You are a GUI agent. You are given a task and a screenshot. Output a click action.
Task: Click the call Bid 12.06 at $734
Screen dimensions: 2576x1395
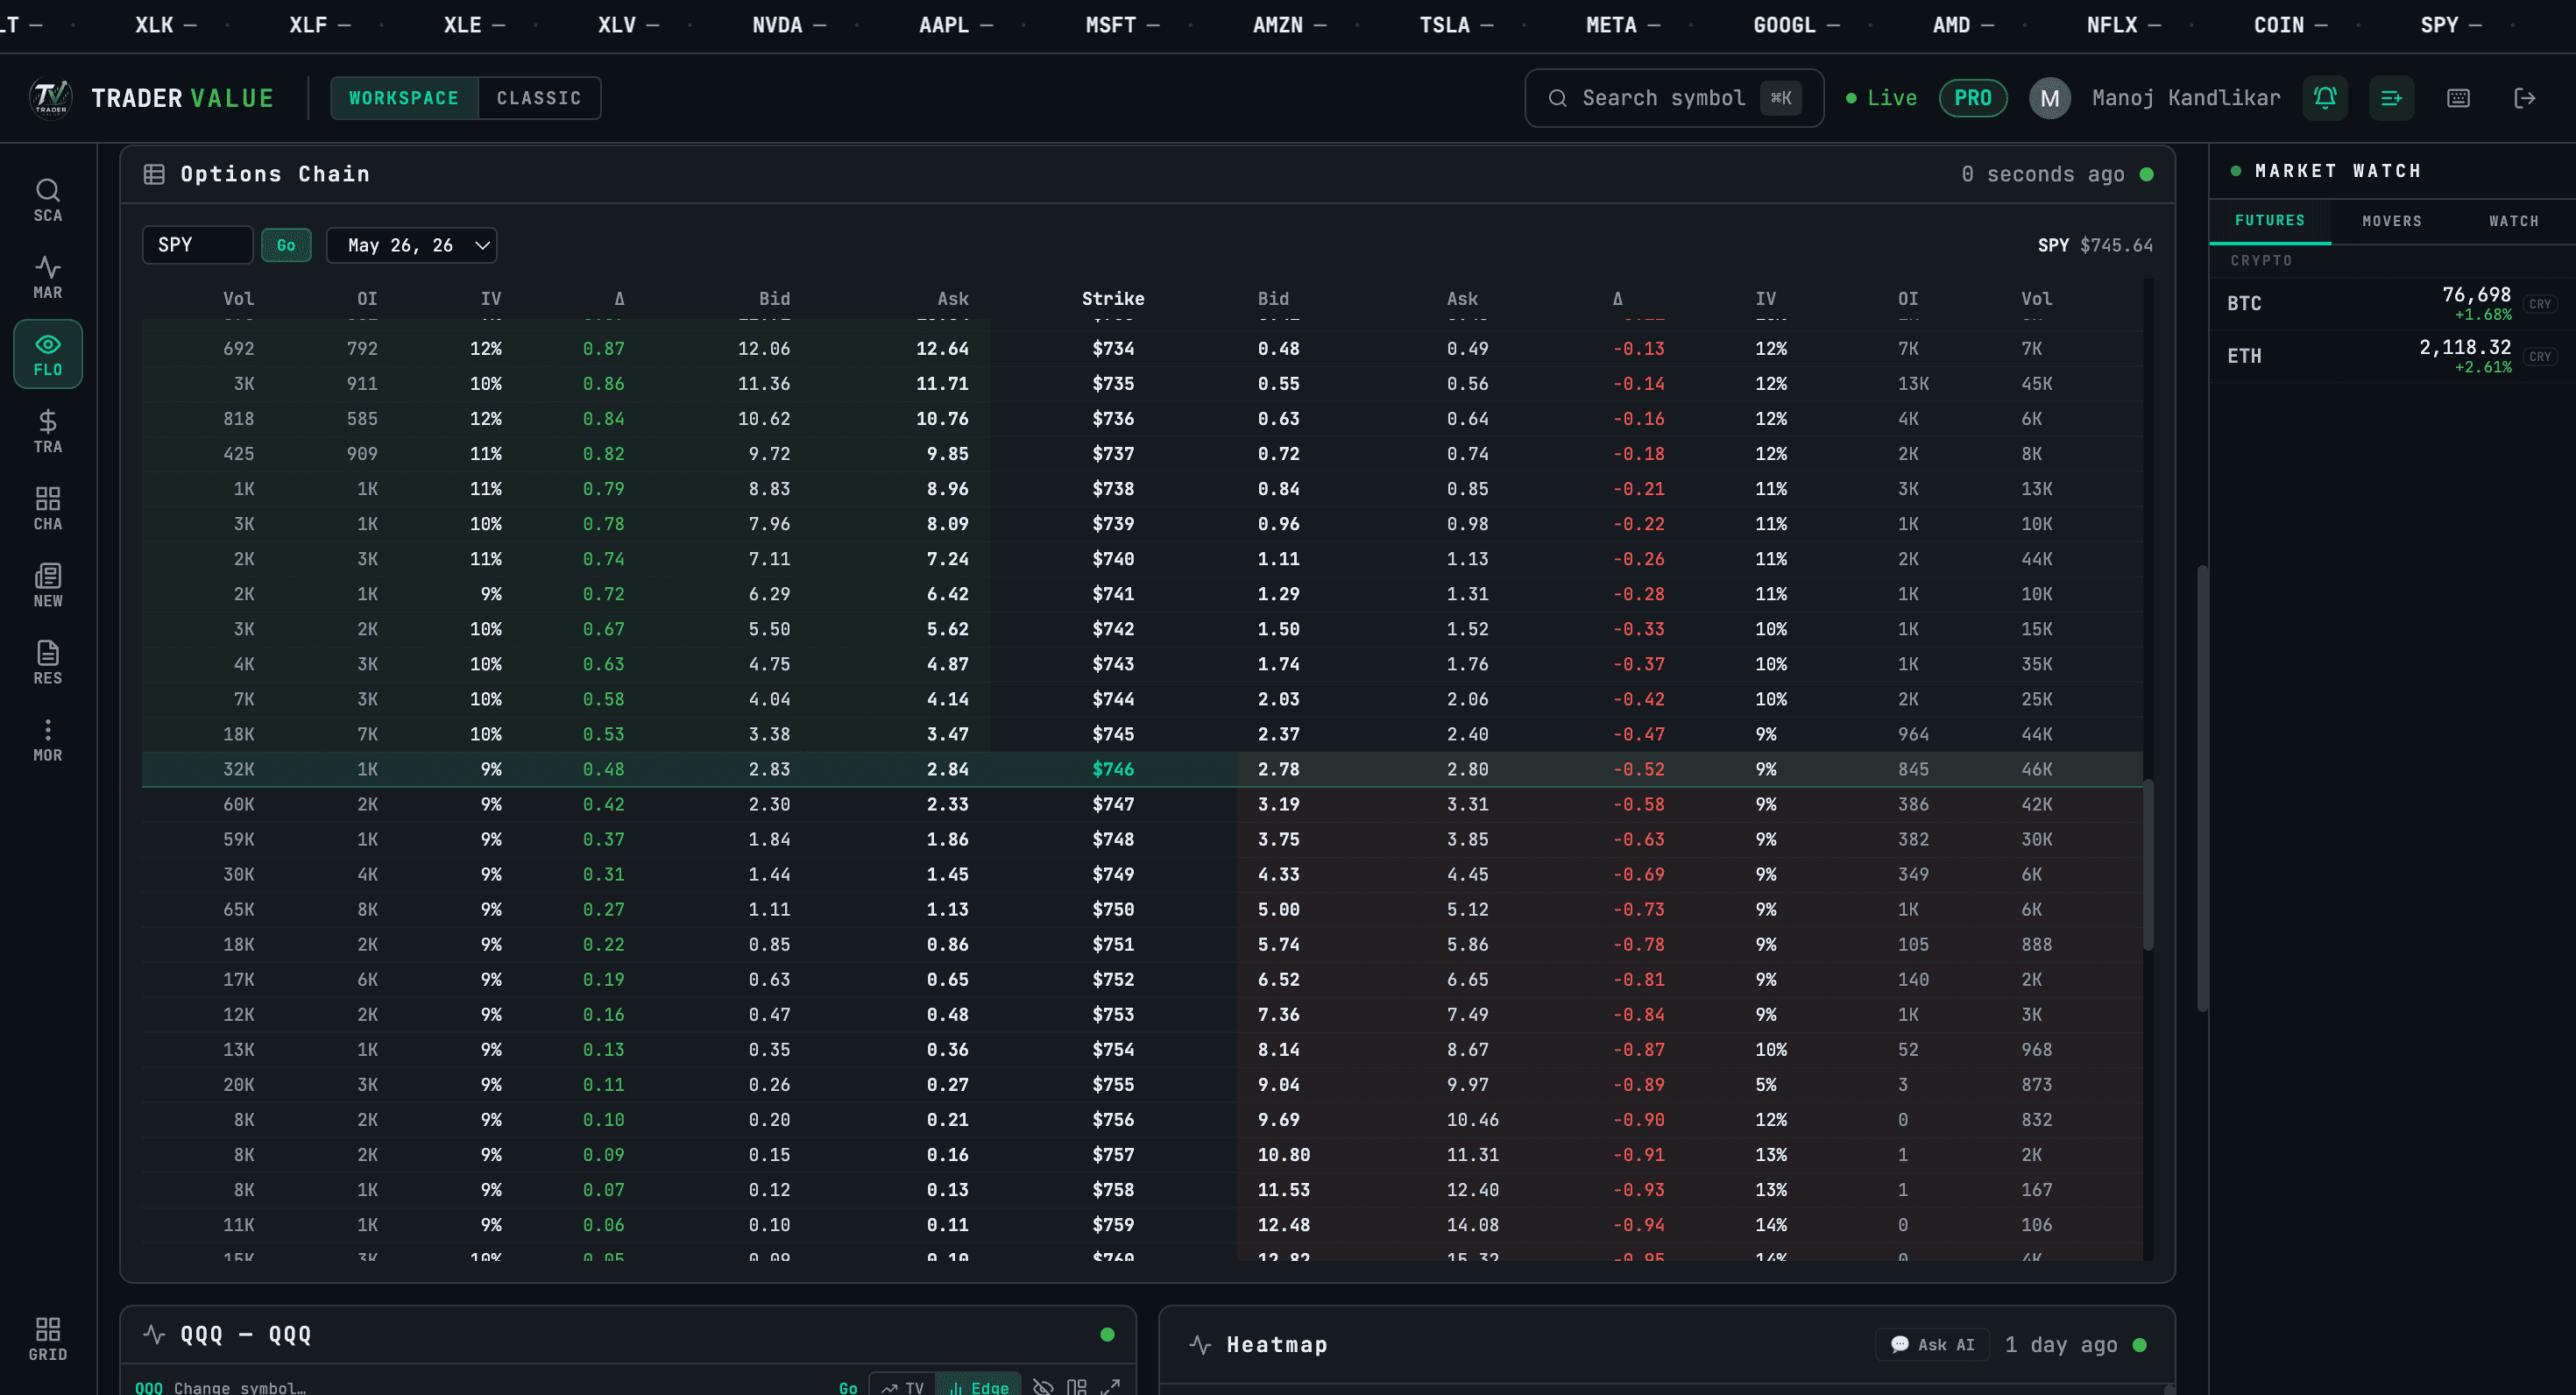point(764,348)
